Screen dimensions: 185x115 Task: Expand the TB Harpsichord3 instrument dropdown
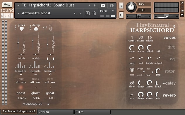pos(18,6)
